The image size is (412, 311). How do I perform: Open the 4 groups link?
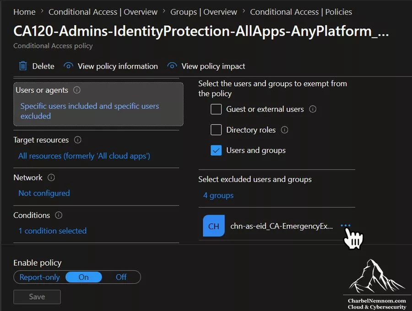[x=218, y=196]
